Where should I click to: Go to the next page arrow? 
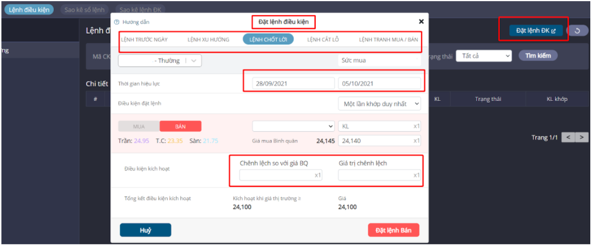click(582, 137)
